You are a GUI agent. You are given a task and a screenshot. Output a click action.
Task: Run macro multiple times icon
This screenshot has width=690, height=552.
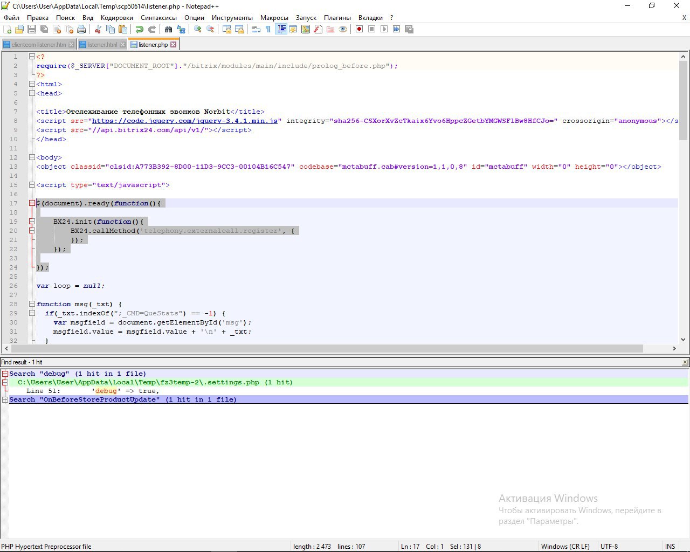tap(397, 29)
